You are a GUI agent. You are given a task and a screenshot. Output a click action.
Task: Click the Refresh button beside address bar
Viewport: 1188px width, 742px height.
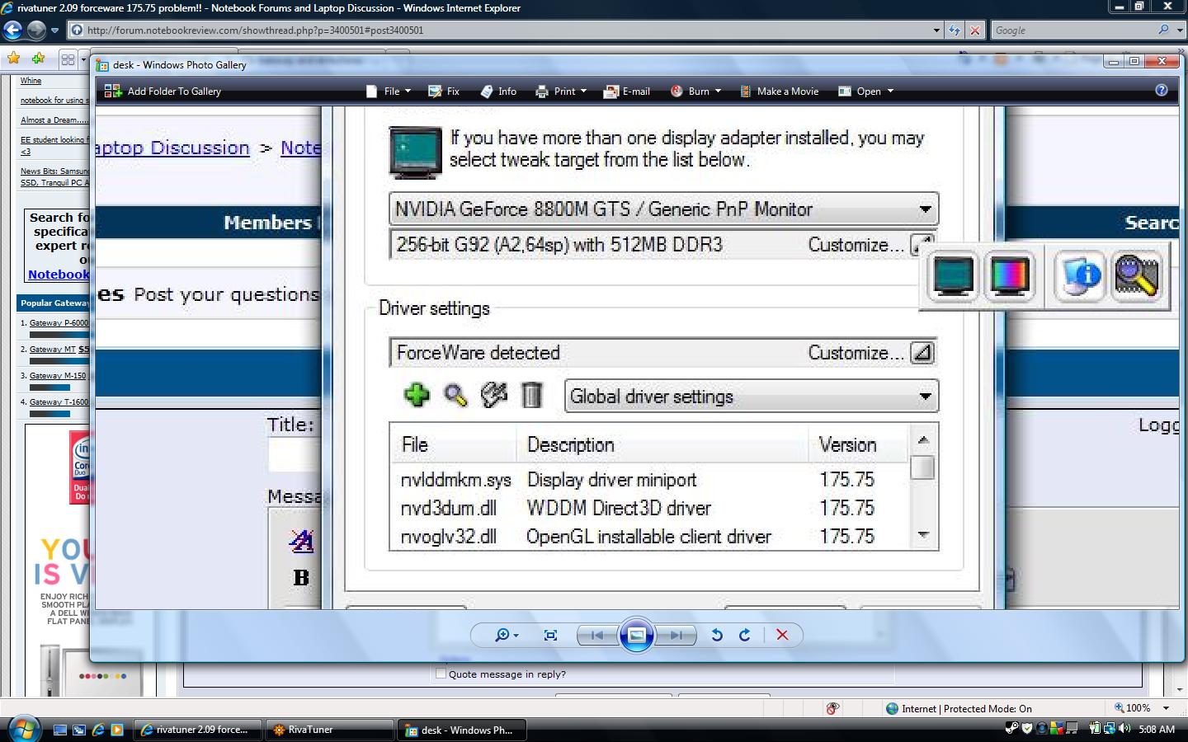pyautogui.click(x=955, y=31)
